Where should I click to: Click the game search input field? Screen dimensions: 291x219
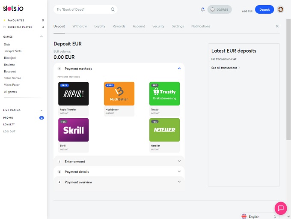pyautogui.click(x=82, y=9)
